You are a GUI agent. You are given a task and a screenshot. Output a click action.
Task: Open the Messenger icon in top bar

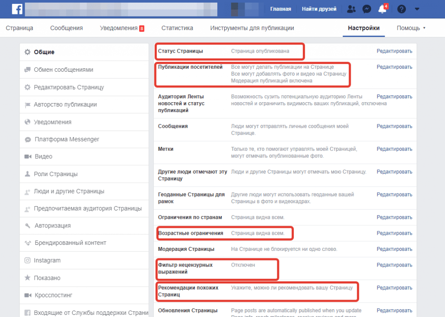[x=367, y=9]
